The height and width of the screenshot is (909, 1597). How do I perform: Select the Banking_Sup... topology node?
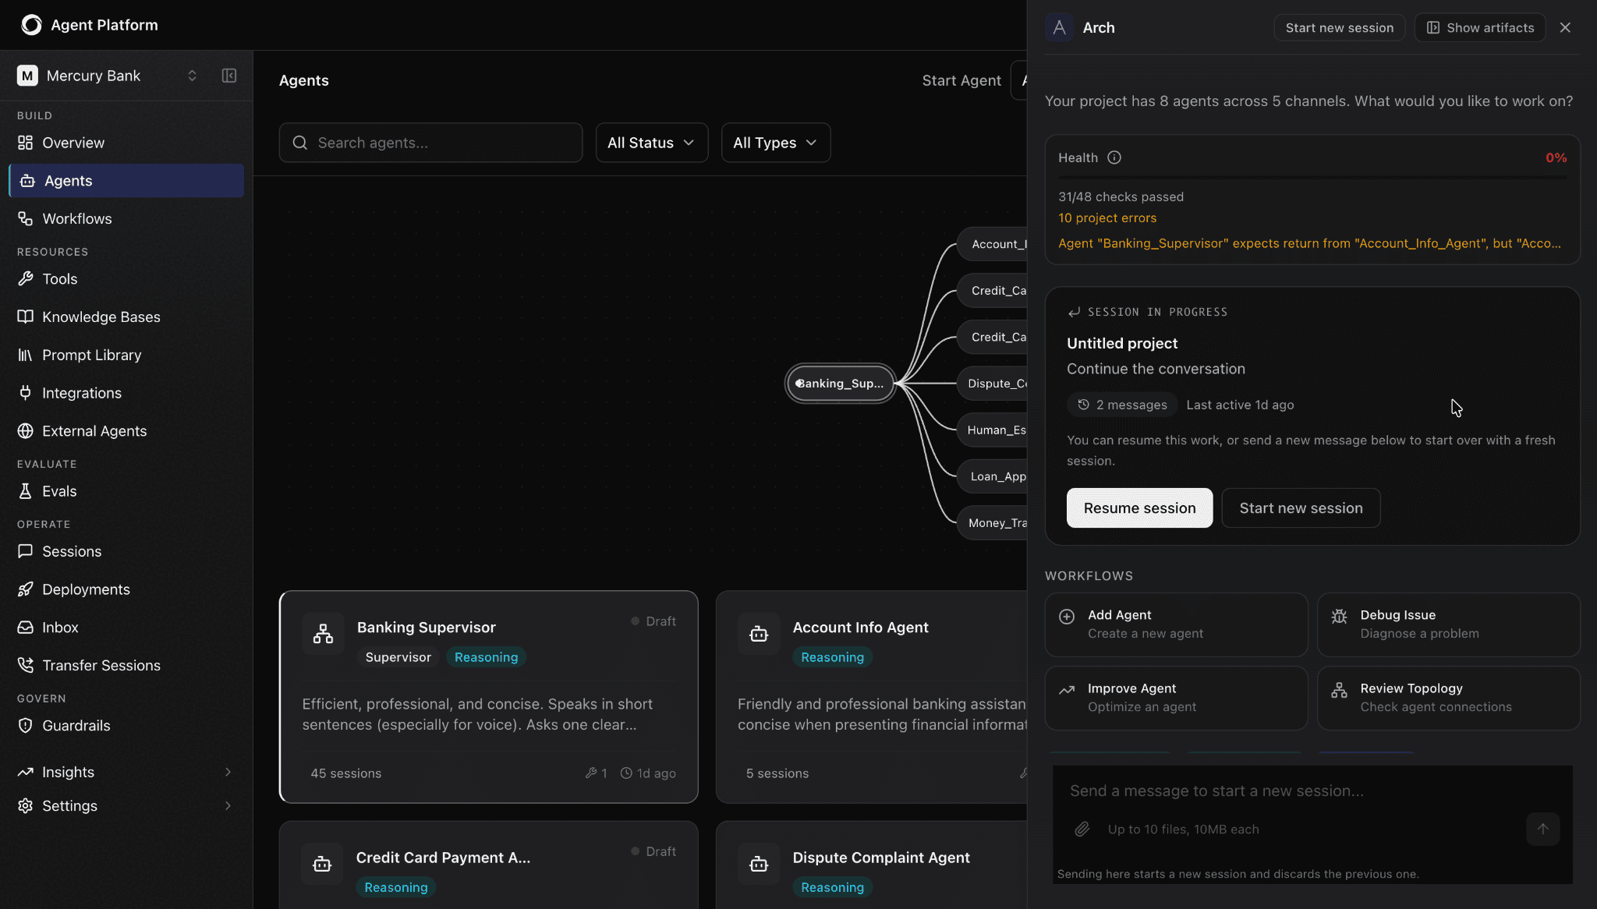click(840, 384)
